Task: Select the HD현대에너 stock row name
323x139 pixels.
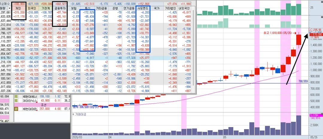Action: point(30,96)
